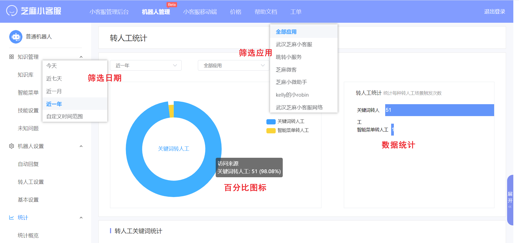519x243 pixels.
Task: Choose 今天 in date dropdown list
Action: point(75,66)
